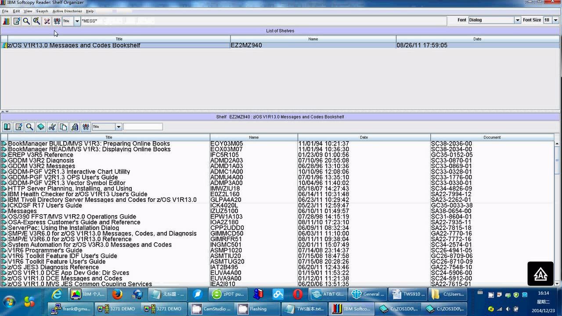Image resolution: width=562 pixels, height=316 pixels.
Task: Click the edit note icon in lower toolbar
Action: [x=18, y=127]
